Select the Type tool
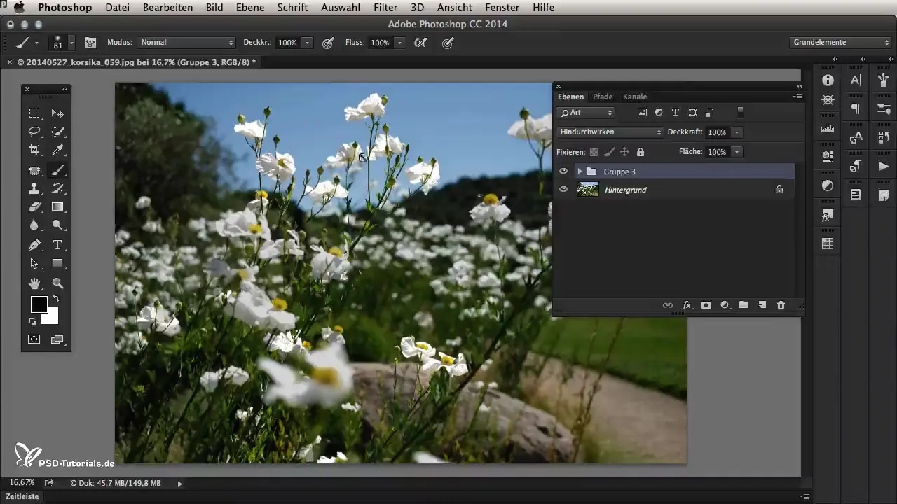The image size is (897, 504). [57, 245]
